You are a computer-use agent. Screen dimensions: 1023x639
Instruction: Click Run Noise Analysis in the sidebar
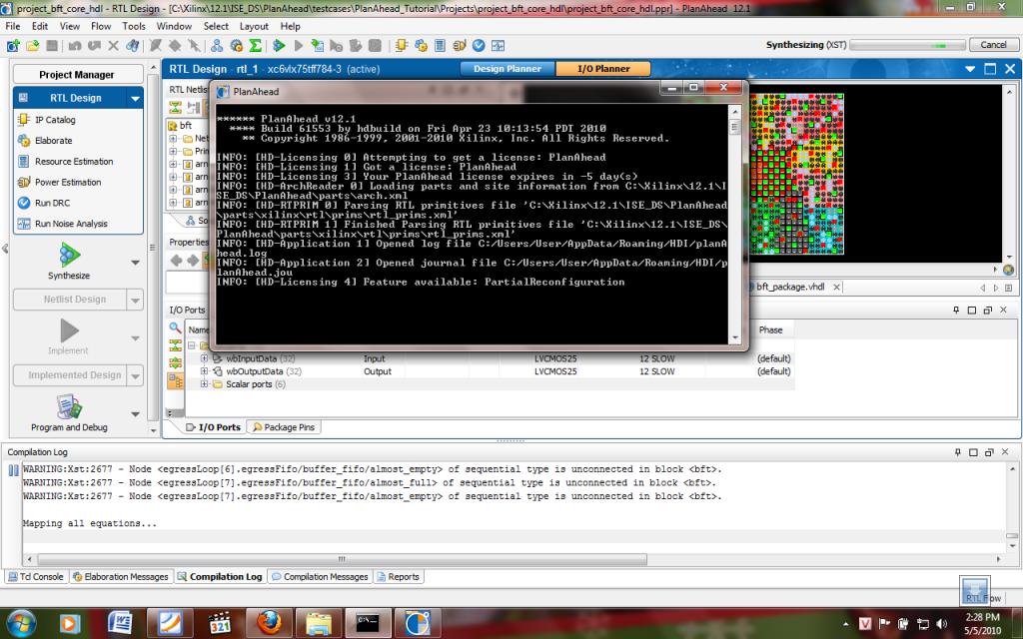[x=71, y=224]
